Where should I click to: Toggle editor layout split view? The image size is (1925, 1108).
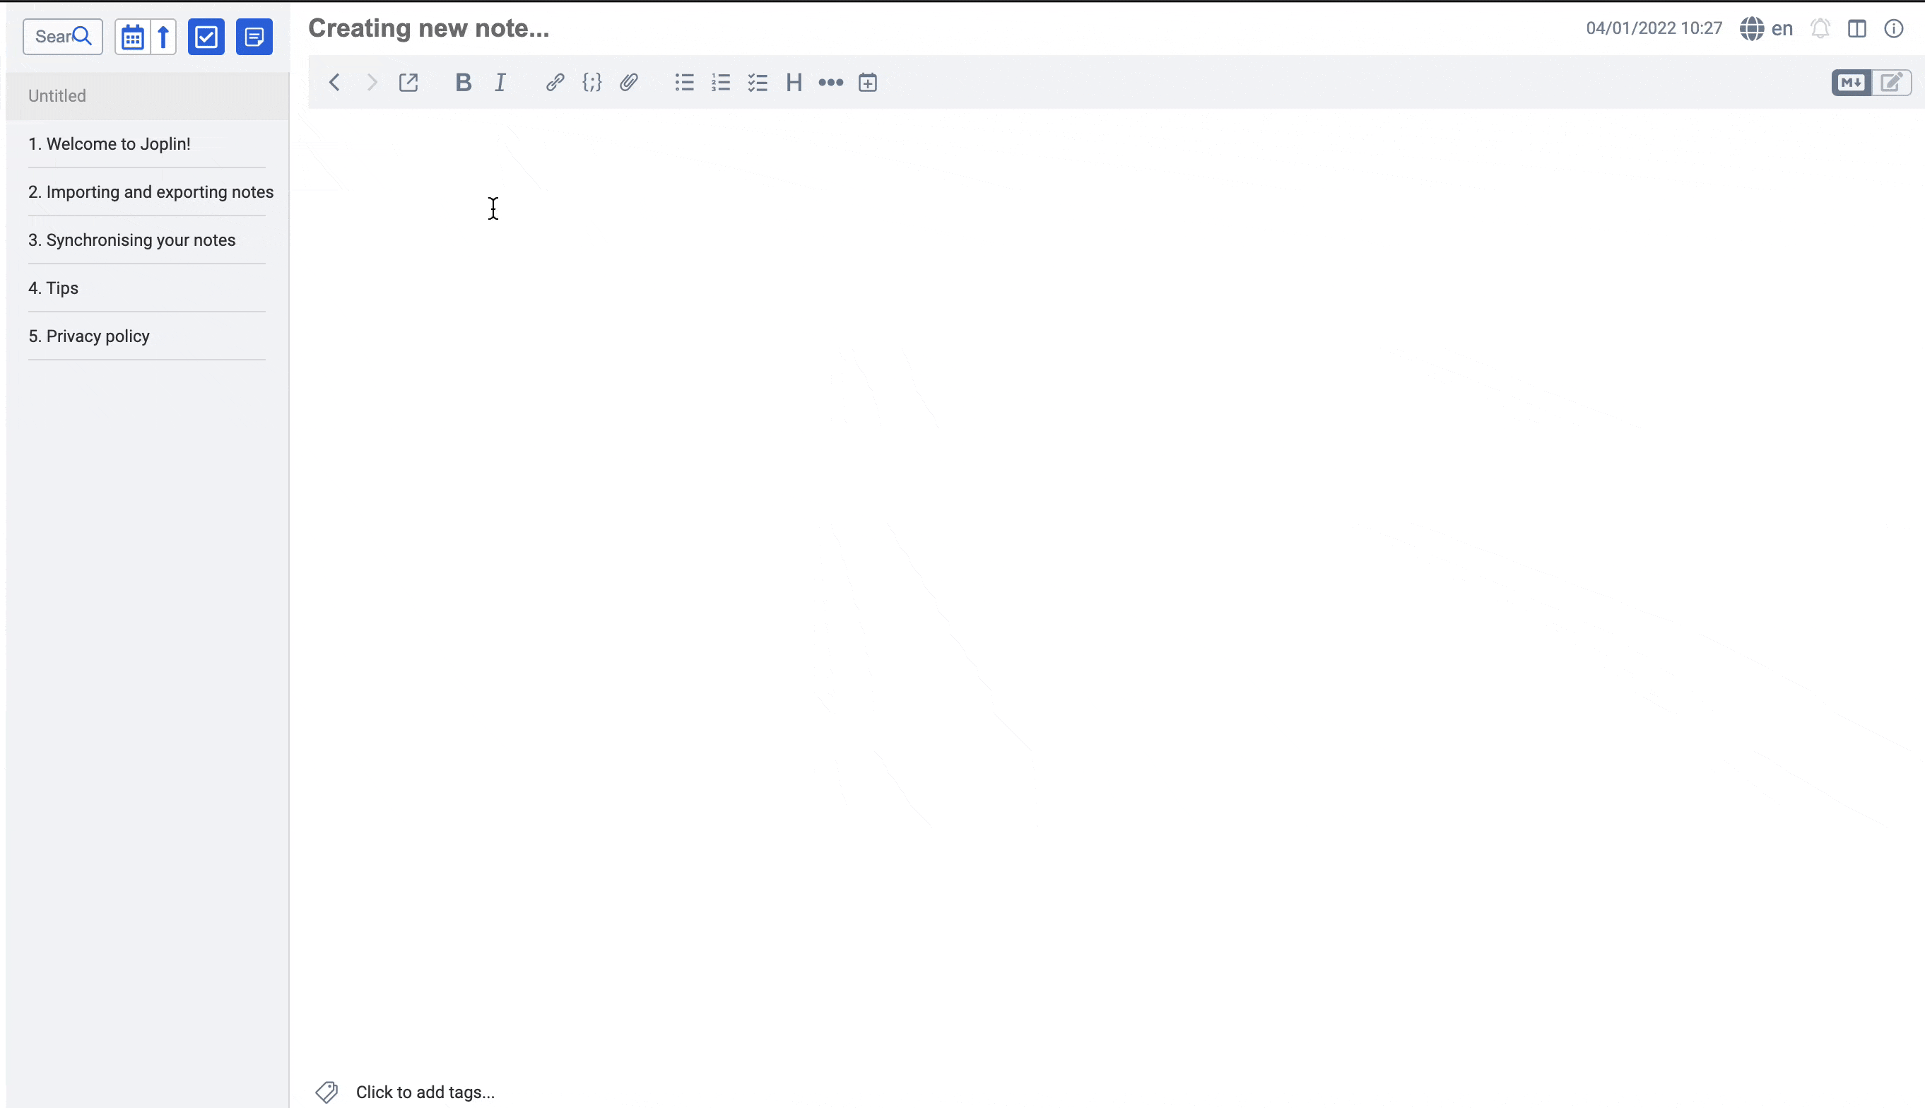tap(1856, 29)
